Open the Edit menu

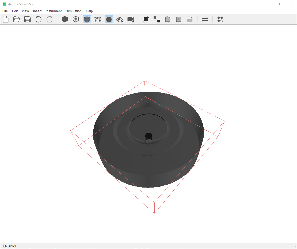15,11
